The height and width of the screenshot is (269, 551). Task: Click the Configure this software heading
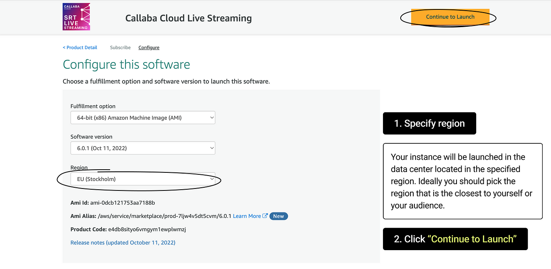pyautogui.click(x=126, y=64)
